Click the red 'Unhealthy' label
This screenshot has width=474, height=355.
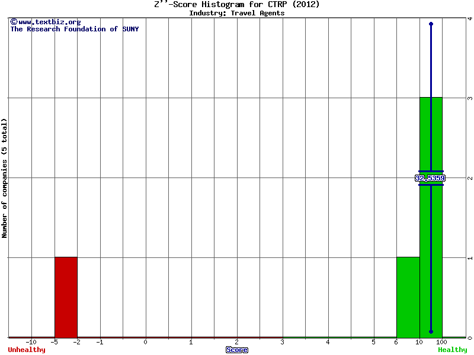(27, 350)
